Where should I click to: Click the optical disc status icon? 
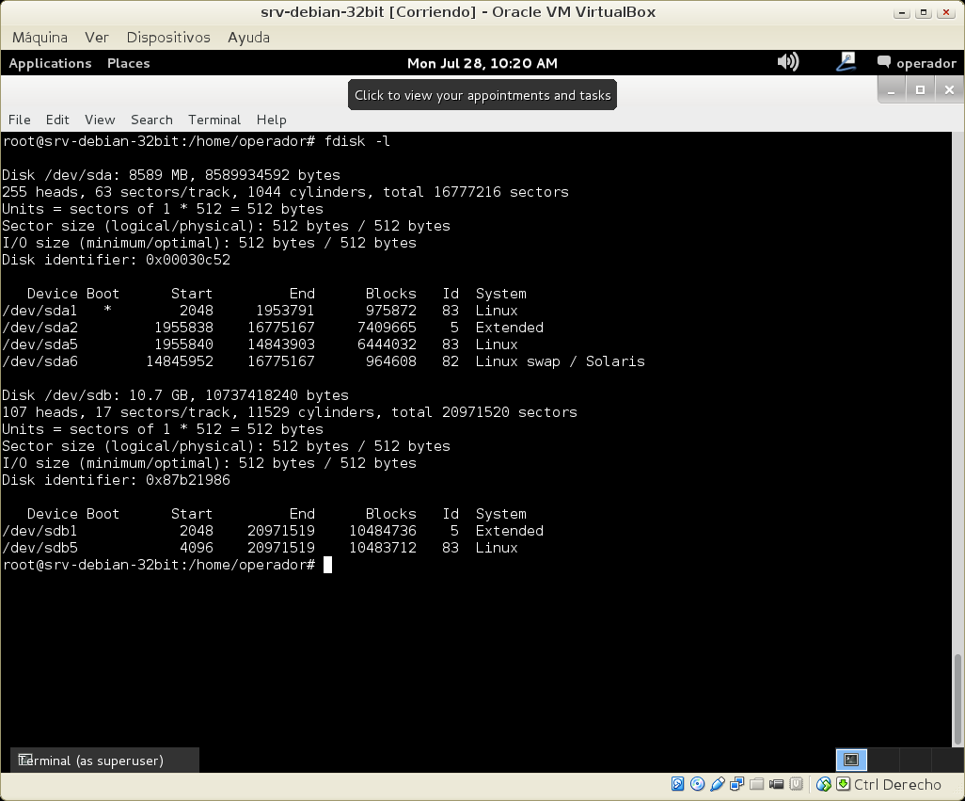[x=697, y=784]
